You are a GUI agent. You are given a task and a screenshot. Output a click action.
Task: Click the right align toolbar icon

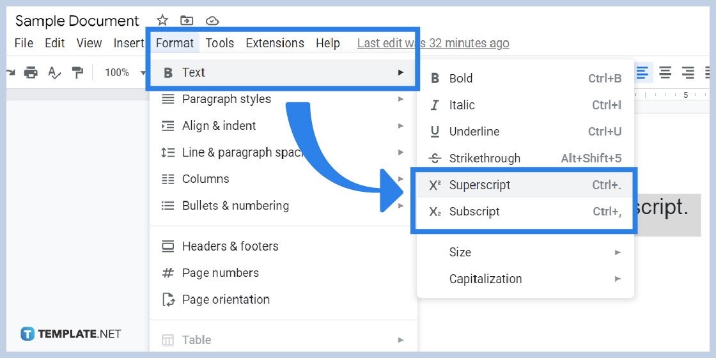pos(688,72)
